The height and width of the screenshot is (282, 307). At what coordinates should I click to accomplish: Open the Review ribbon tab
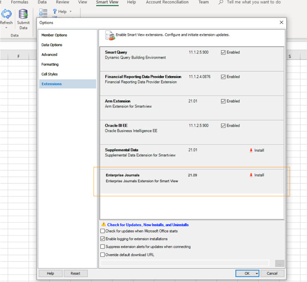pos(62,2)
